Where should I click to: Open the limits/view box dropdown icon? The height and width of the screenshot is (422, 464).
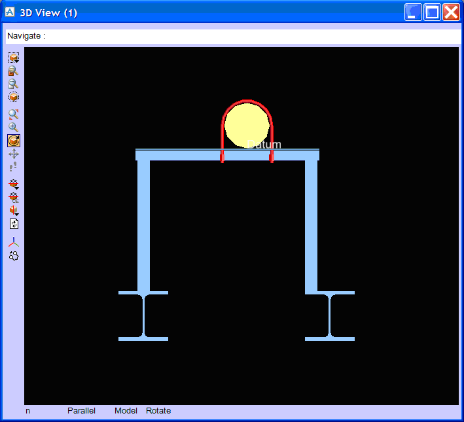point(14,58)
